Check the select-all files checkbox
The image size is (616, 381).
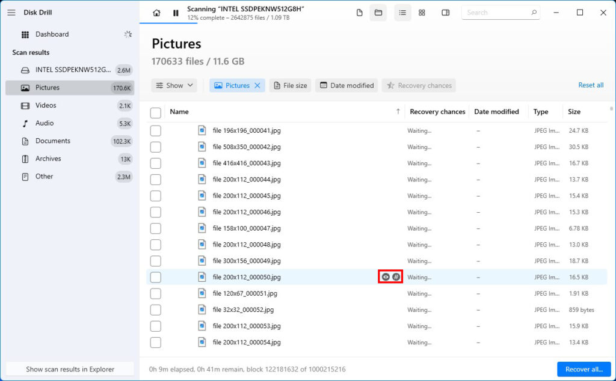coord(155,112)
